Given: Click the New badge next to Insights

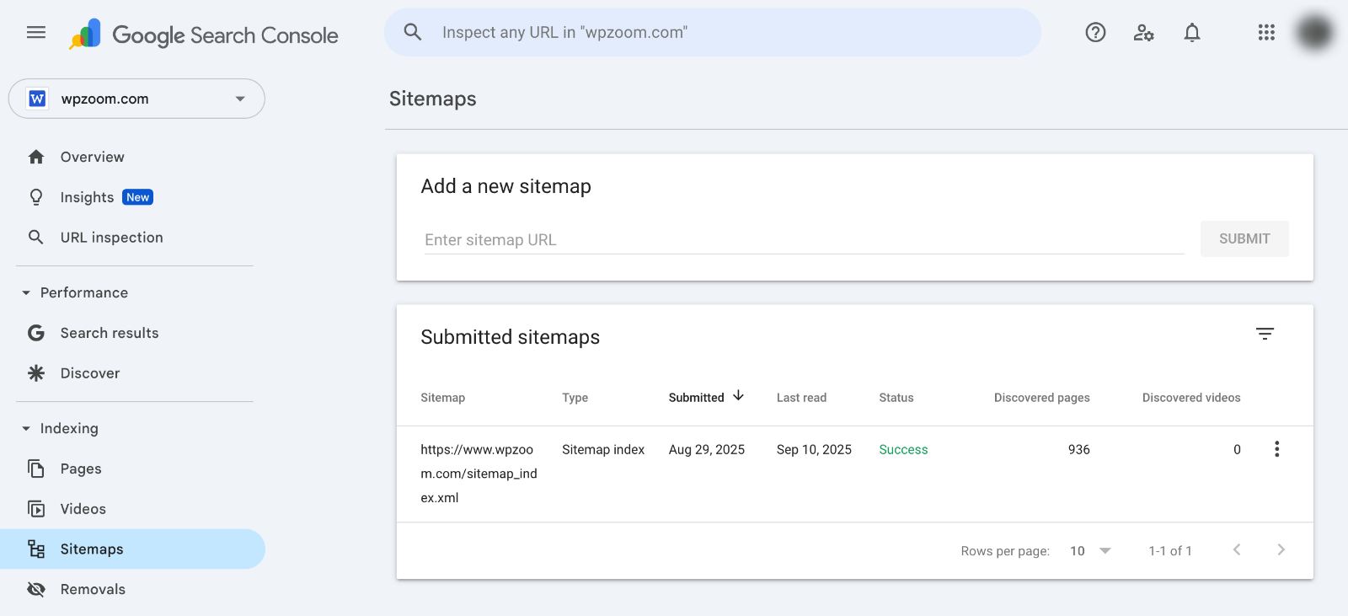Looking at the screenshot, I should [138, 197].
